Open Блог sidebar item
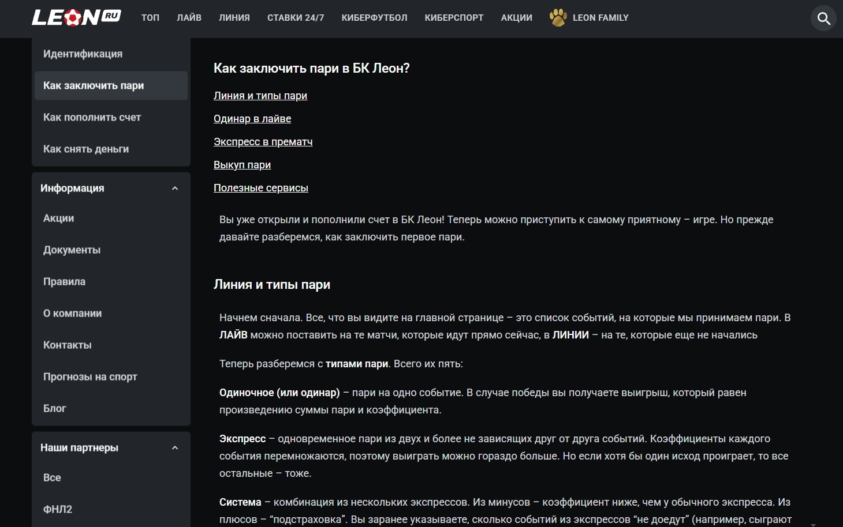The height and width of the screenshot is (527, 843). pyautogui.click(x=111, y=408)
